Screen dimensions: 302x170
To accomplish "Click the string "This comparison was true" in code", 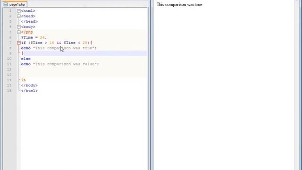I will pyautogui.click(x=64, y=48).
